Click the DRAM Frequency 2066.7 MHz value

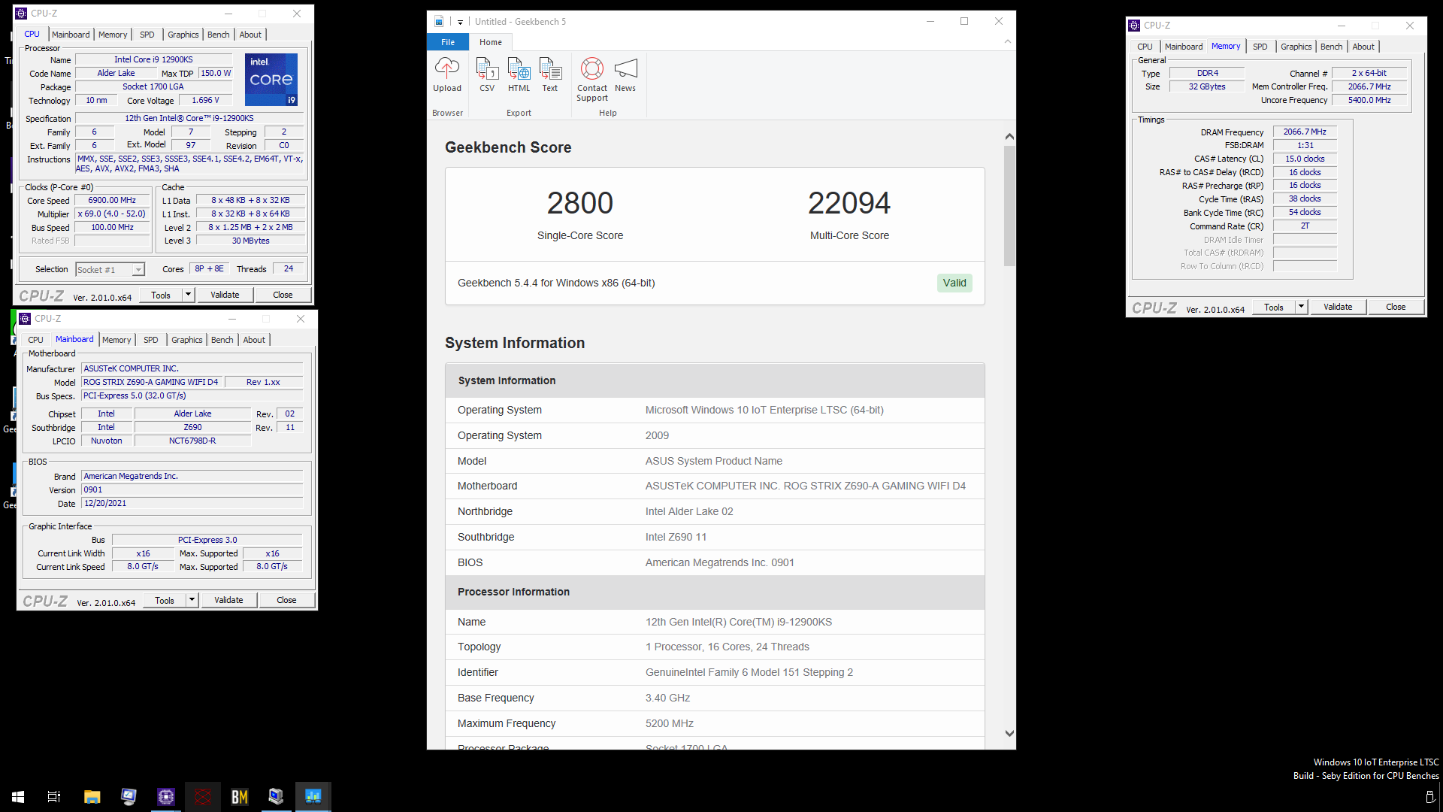point(1305,132)
